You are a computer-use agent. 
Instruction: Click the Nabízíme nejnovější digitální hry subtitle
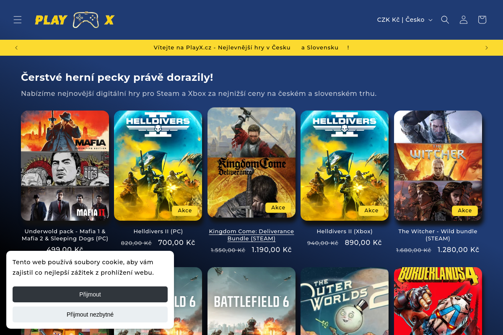[199, 93]
